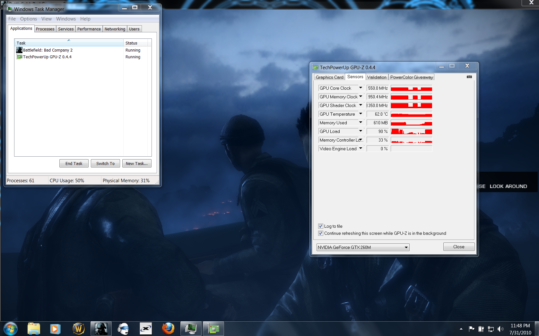Open the View menu in Task Manager
Viewport: 539px width, 336px height.
47,19
